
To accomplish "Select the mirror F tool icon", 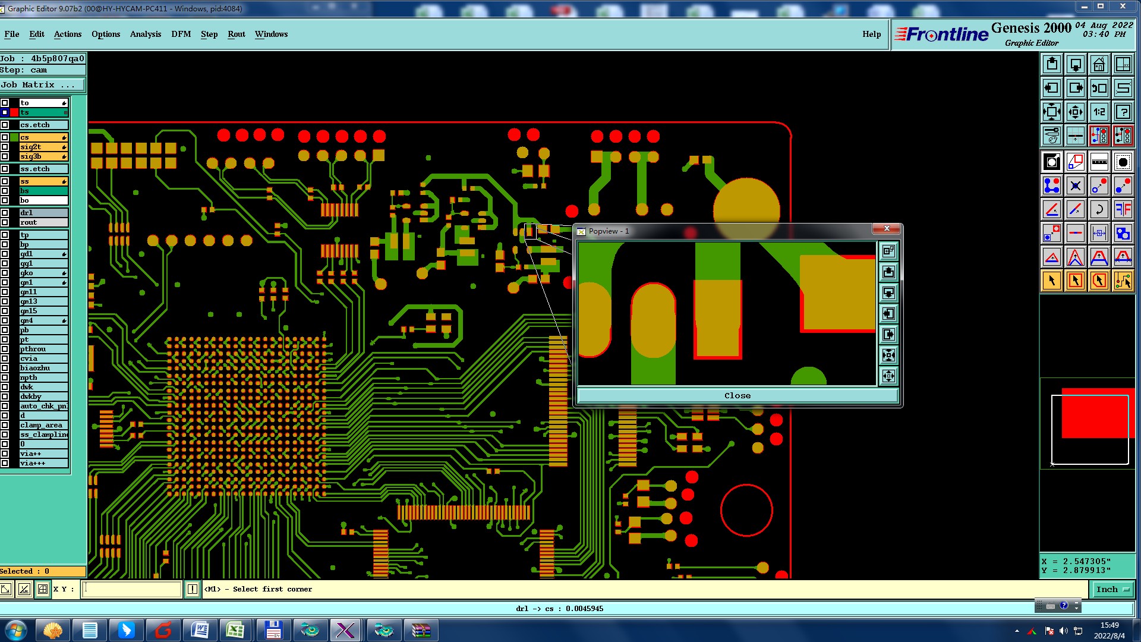I will [1123, 209].
